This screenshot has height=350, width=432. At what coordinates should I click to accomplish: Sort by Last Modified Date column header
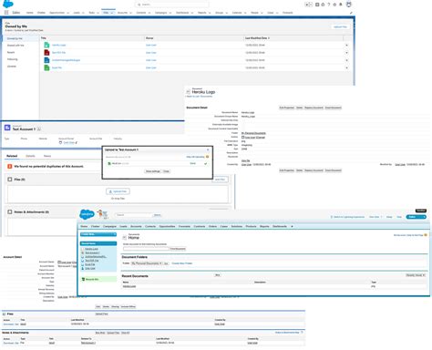257,38
